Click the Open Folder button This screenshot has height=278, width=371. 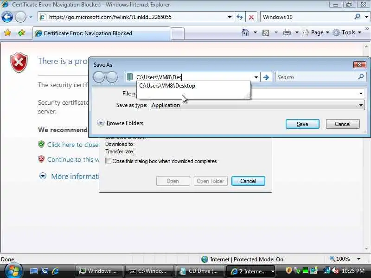(211, 181)
